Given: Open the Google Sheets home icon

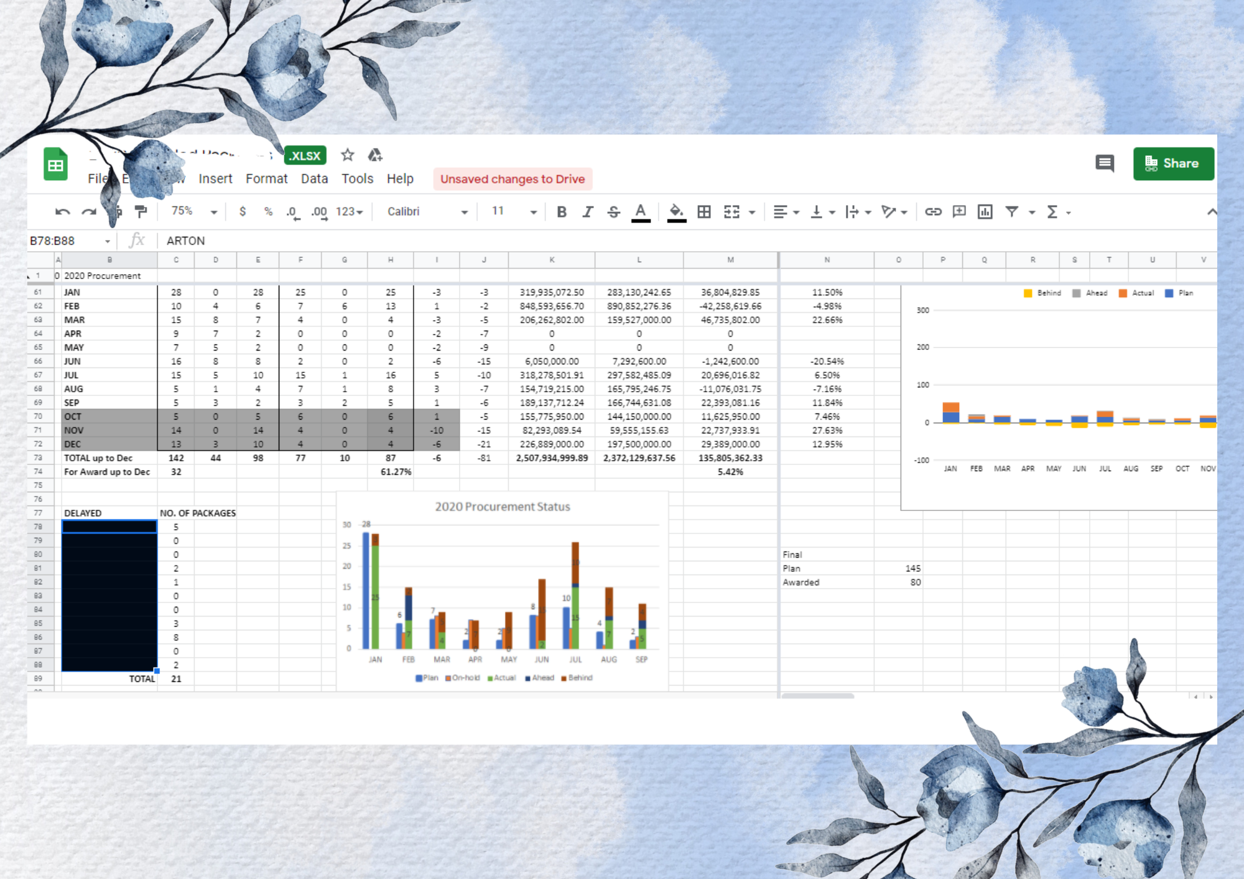Looking at the screenshot, I should tap(55, 164).
